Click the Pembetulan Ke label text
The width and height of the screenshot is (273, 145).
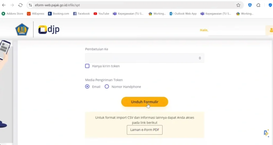point(97,49)
